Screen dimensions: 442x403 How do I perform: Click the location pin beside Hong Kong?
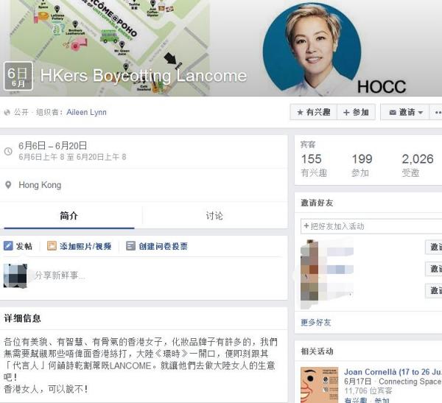point(8,185)
